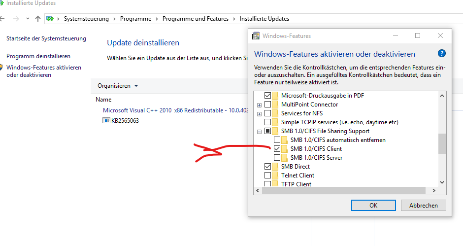Click horizontal scrollbar right arrow in features list
463x246 pixels.
click(434, 191)
